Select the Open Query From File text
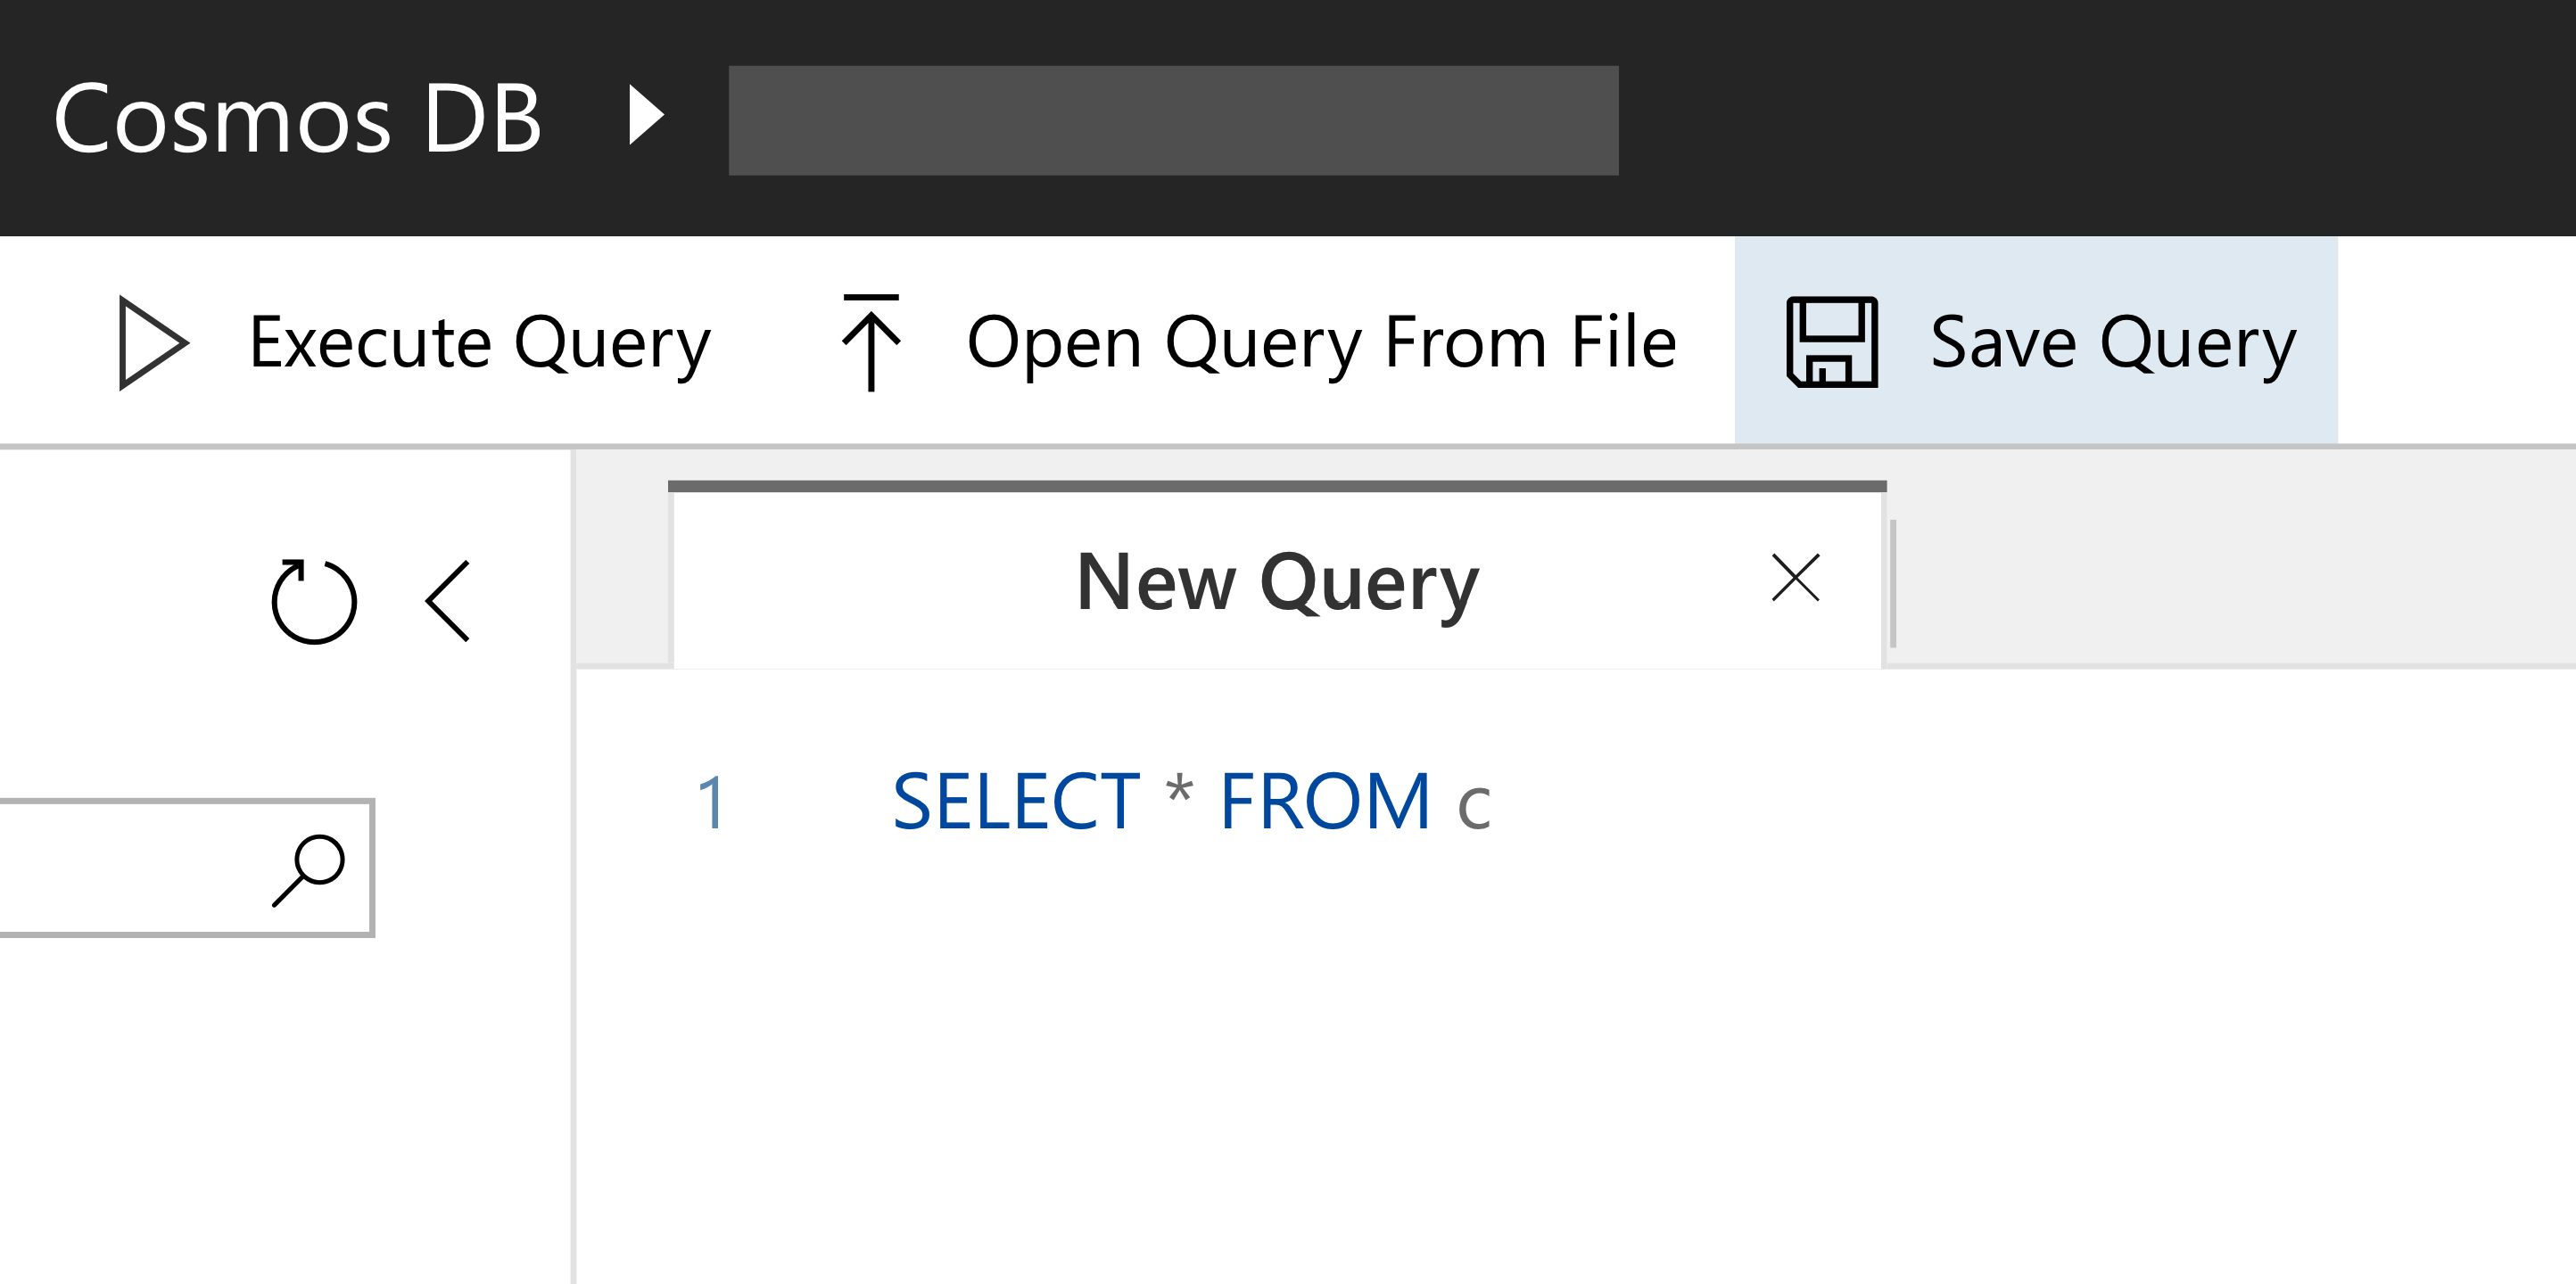 (1320, 342)
